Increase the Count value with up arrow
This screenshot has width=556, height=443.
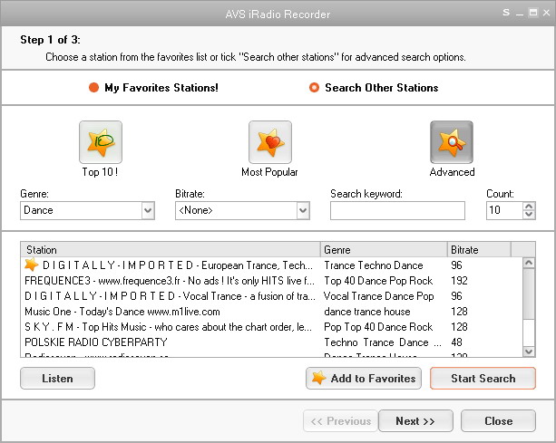click(529, 207)
